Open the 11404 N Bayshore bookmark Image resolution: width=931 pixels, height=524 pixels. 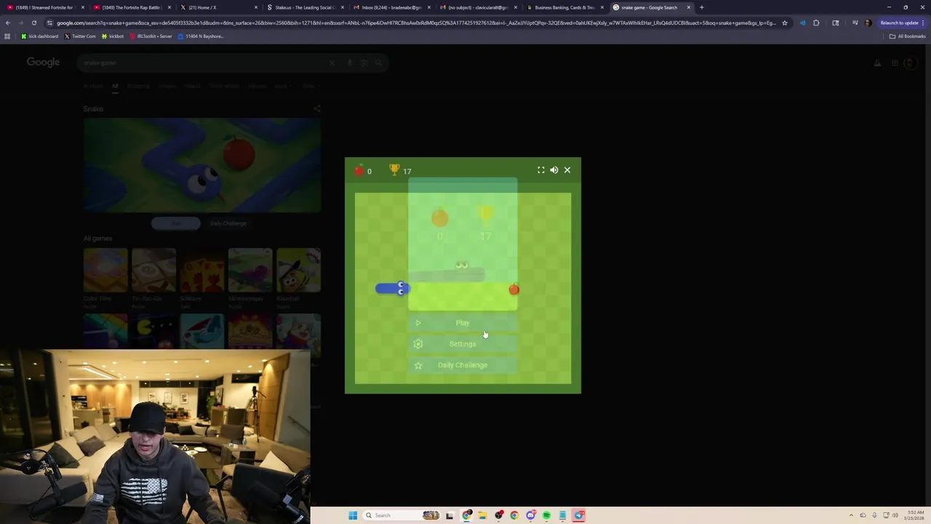(201, 36)
